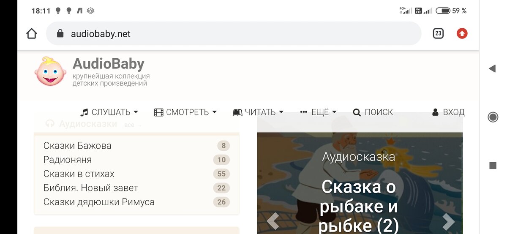The image size is (507, 234).
Task: Expand the СЛУШАТЬ dropdown menu
Action: click(x=109, y=112)
